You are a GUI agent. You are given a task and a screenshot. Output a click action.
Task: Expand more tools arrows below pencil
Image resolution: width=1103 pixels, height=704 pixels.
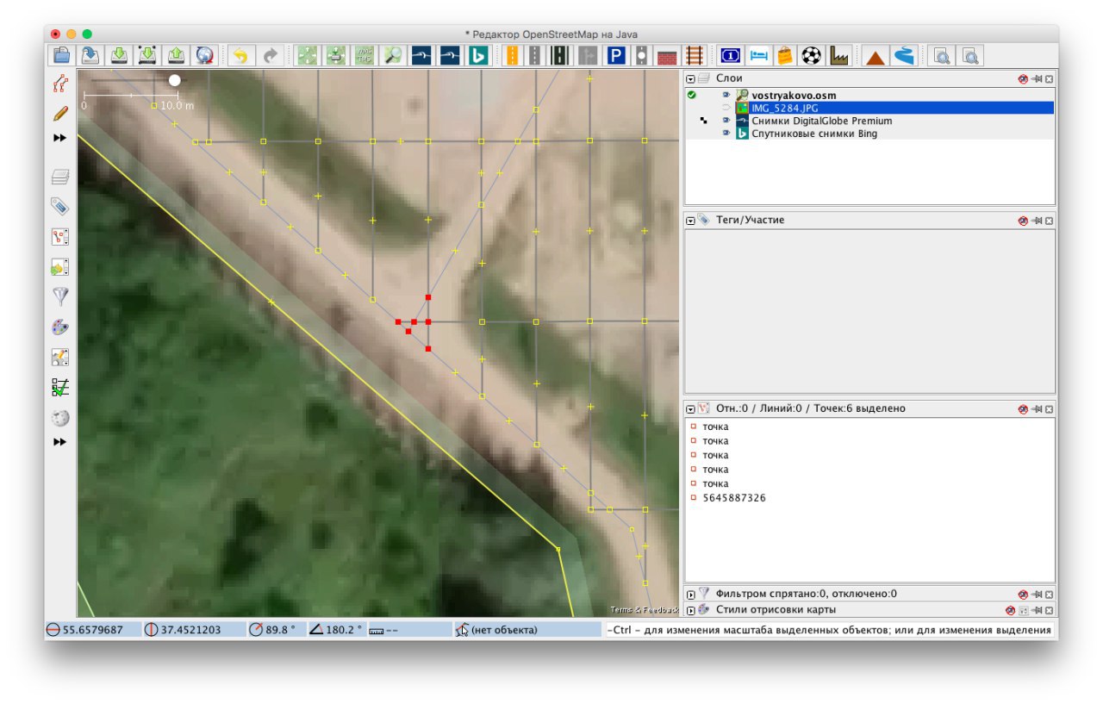59,138
